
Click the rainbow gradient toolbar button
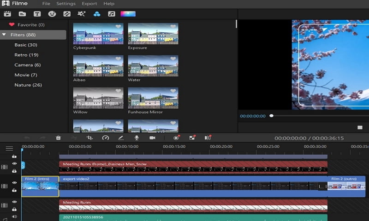tap(128, 14)
